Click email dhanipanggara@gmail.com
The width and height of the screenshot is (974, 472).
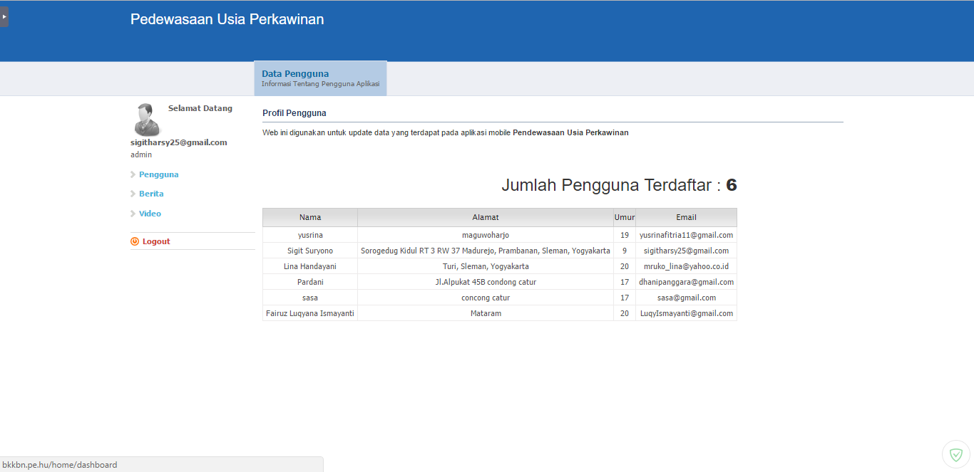coord(687,282)
